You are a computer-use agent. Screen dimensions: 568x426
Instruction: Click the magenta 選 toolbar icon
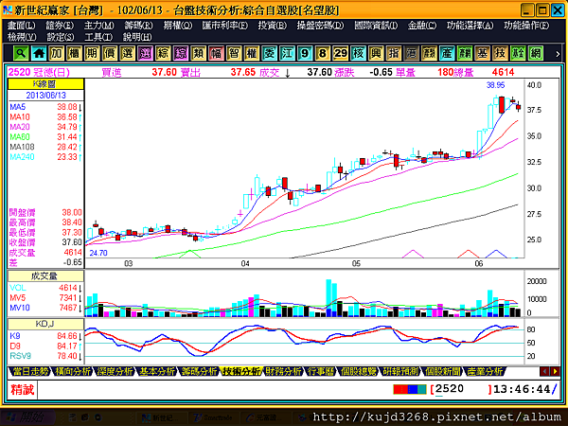pyautogui.click(x=145, y=54)
